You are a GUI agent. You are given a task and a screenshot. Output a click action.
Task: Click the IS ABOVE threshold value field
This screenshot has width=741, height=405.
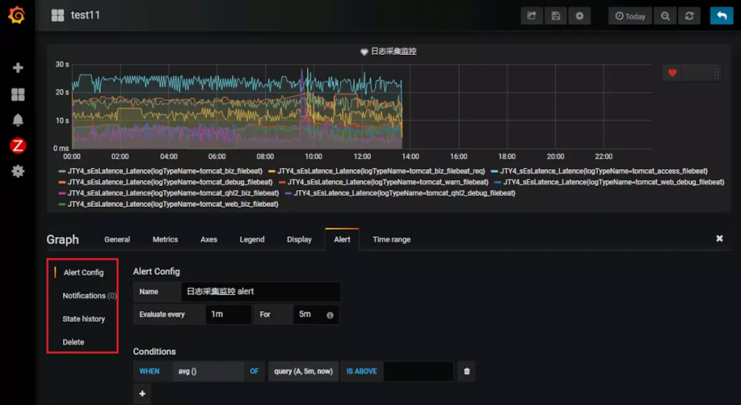[418, 371]
